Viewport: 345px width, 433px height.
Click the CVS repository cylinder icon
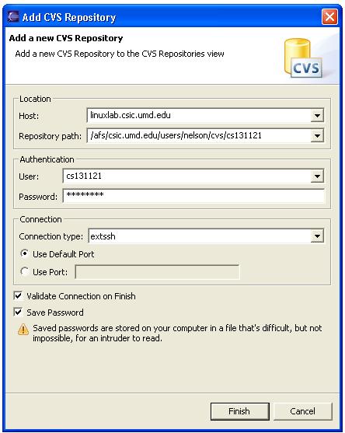pos(303,58)
